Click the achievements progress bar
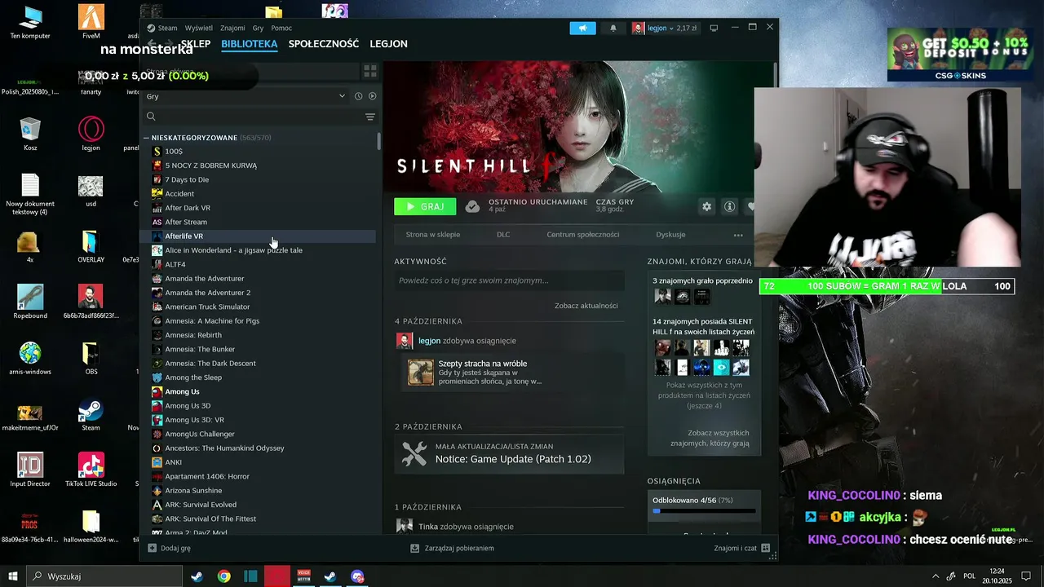Screen dimensions: 1044x587 [704, 511]
